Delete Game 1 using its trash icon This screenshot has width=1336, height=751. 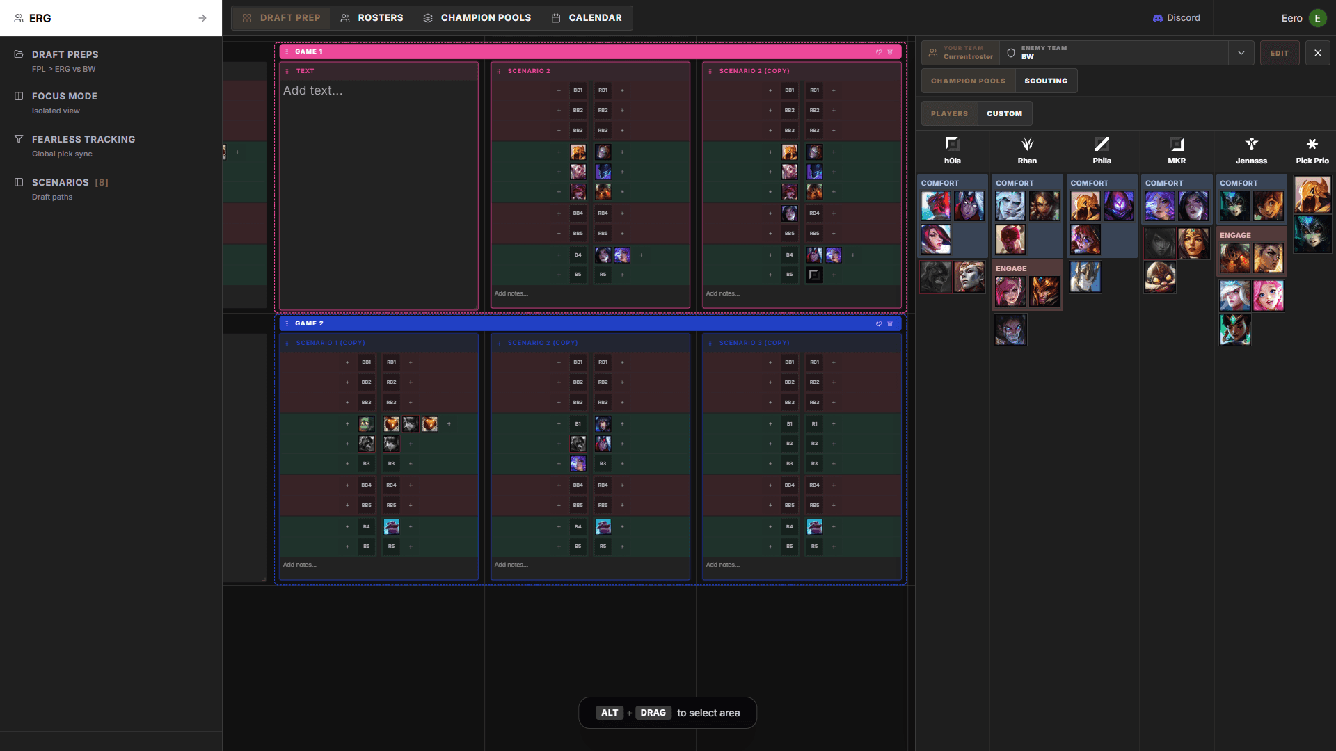click(x=889, y=51)
